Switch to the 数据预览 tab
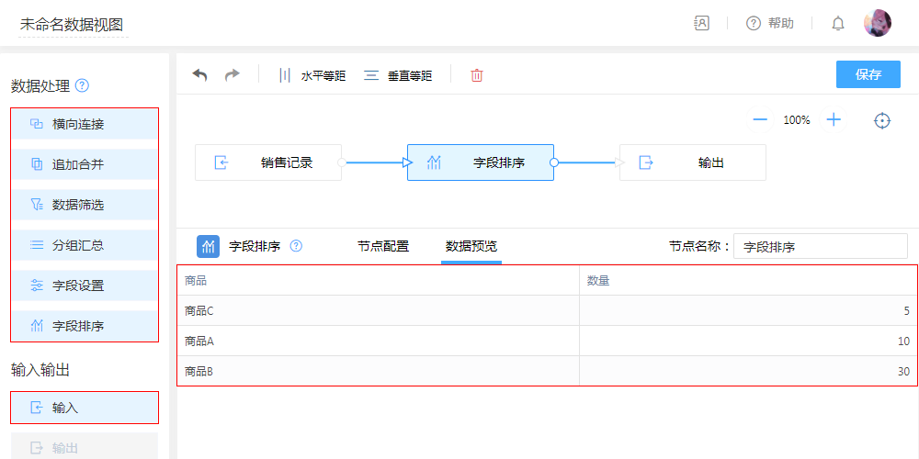 pos(471,246)
